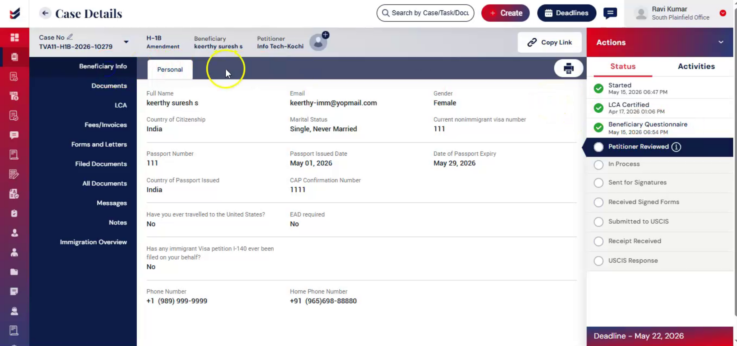Open the form with pencil sidebar icon

point(14,174)
